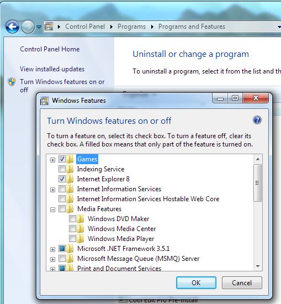The image size is (281, 304).
Task: Click the Games folder icon
Action: pos(70,159)
